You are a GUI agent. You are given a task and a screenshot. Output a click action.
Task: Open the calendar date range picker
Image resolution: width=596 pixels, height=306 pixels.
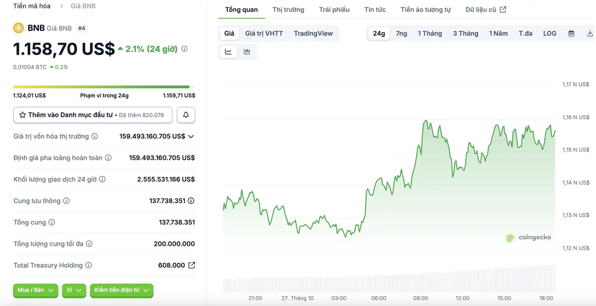571,33
